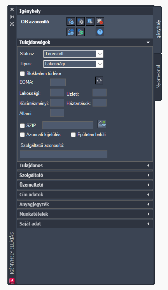Check the Épületen belüli option
This screenshot has height=290, width=168.
point(73,135)
